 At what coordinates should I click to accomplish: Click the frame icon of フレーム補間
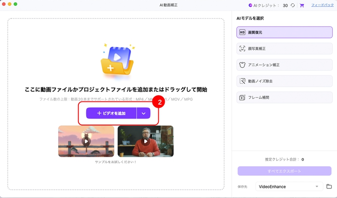[x=242, y=98]
